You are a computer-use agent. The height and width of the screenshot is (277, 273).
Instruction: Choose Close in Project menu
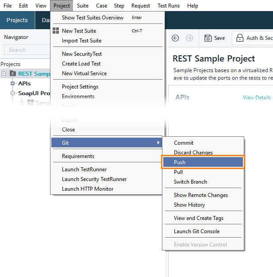pos(107,130)
